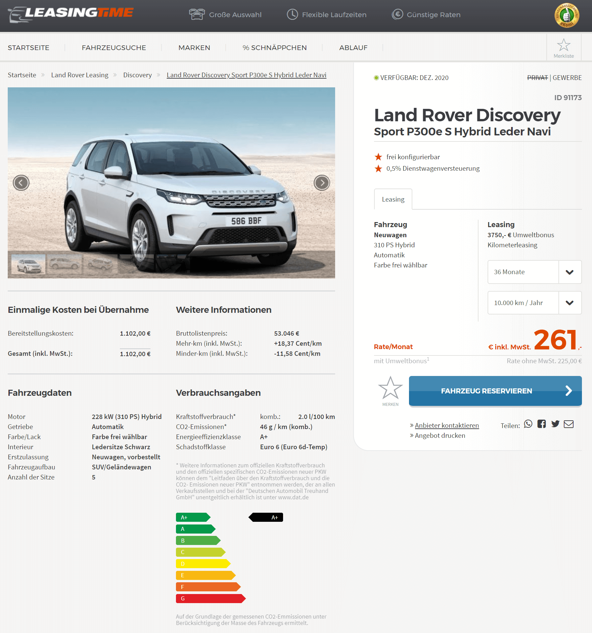Share offer via WhatsApp icon

tap(528, 424)
